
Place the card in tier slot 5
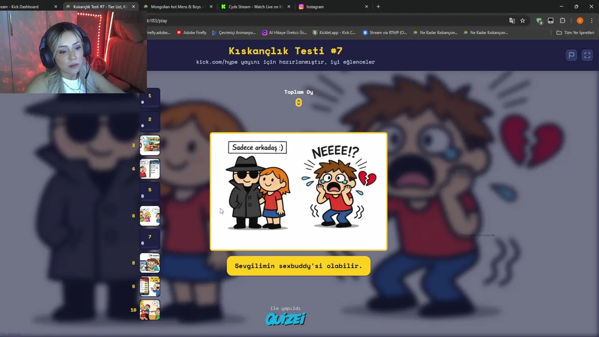(x=150, y=192)
